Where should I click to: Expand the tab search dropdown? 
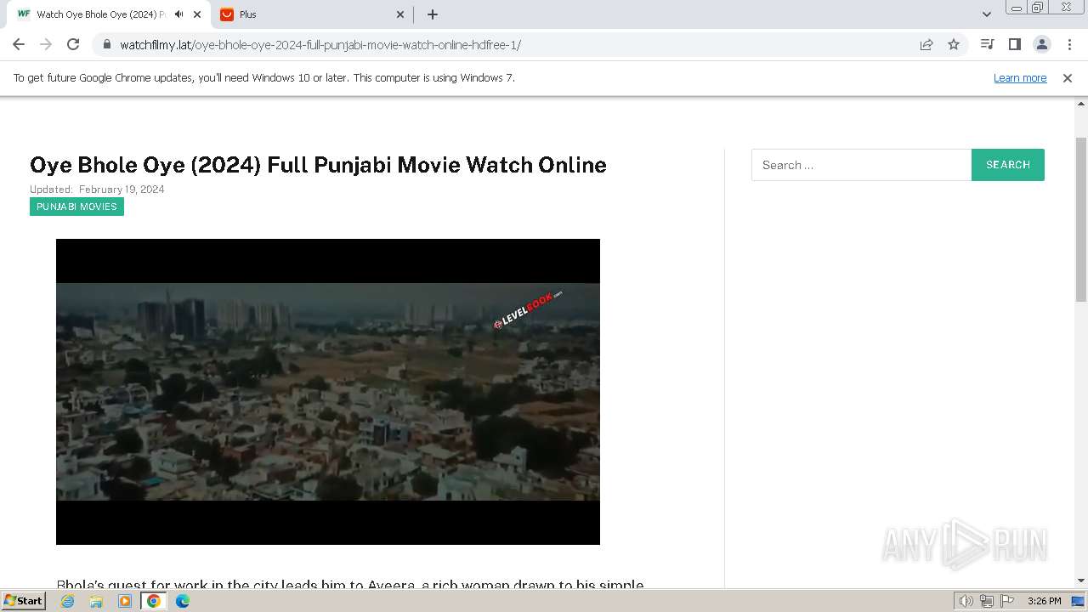pos(987,14)
